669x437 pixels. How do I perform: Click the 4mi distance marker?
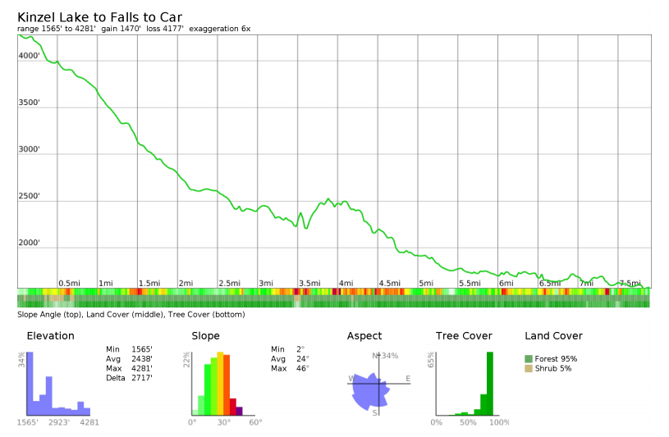[346, 284]
